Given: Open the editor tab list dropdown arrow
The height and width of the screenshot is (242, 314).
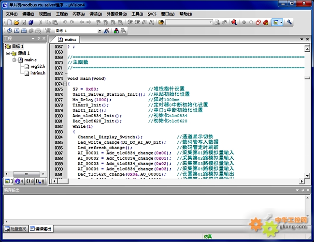Looking at the screenshot, I should click(x=301, y=39).
